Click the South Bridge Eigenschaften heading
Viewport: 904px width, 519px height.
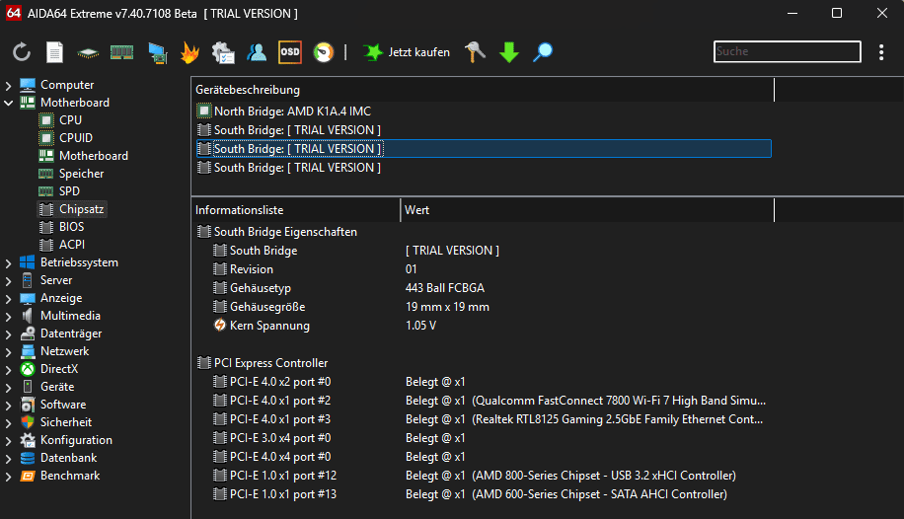pyautogui.click(x=285, y=232)
